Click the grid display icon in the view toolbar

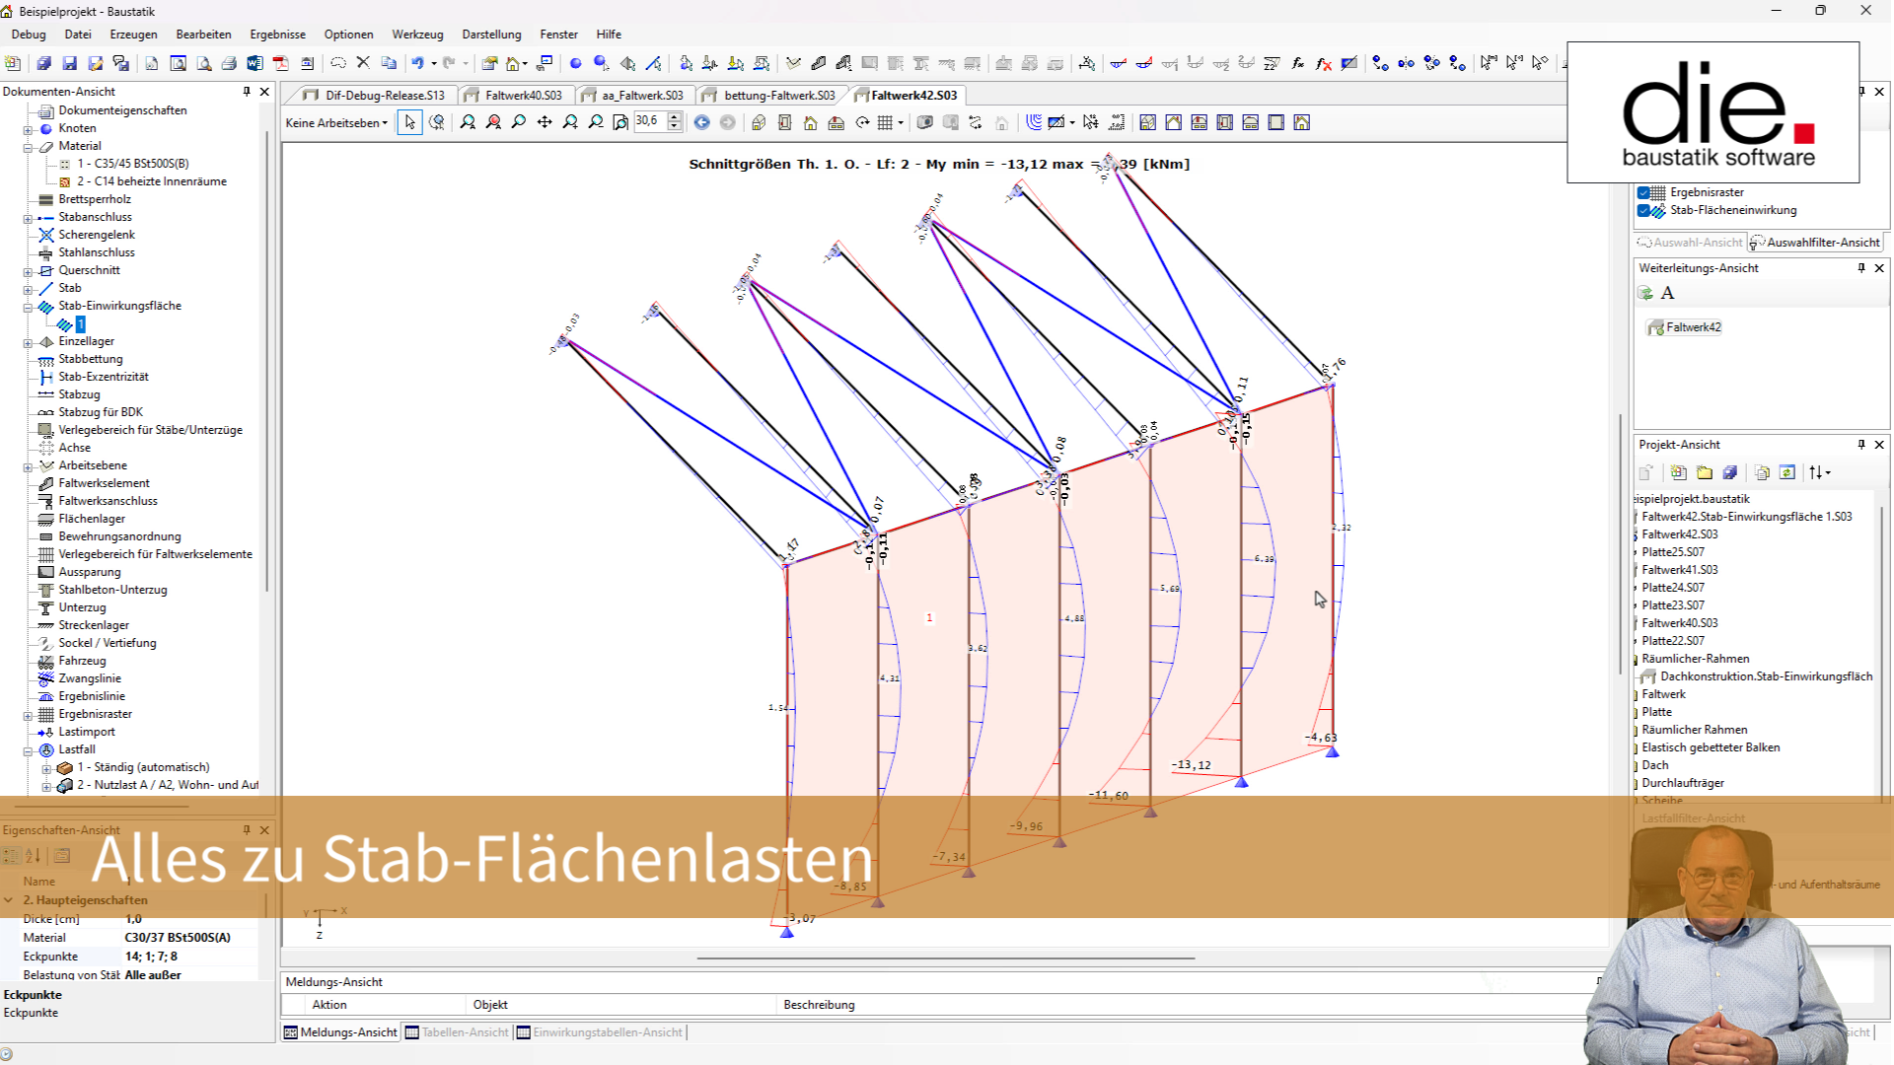[x=885, y=122]
